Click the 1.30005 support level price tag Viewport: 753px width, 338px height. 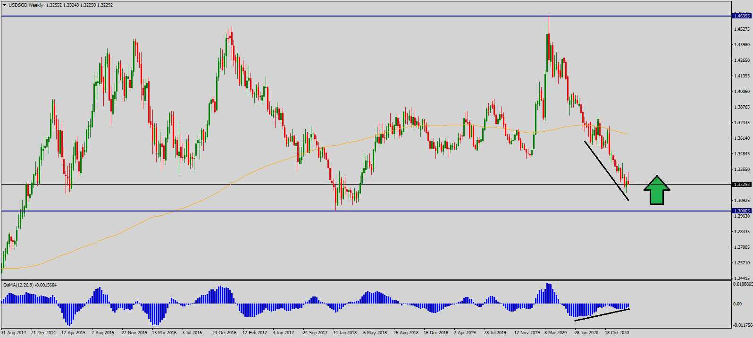coord(742,211)
